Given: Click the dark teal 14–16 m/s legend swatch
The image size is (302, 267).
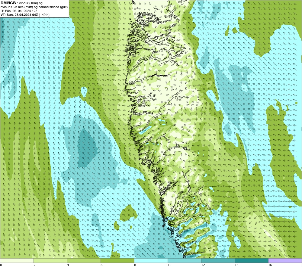Looking at the screenshot, I should [x=251, y=260].
